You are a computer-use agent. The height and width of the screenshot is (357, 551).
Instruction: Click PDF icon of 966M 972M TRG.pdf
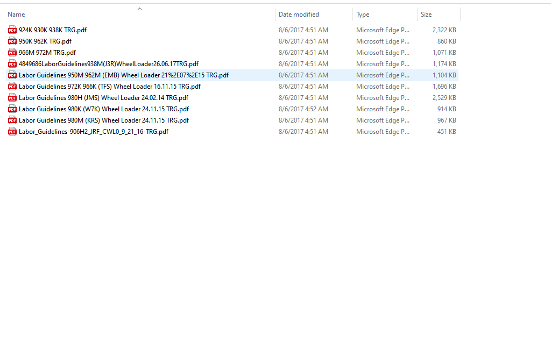pos(12,53)
